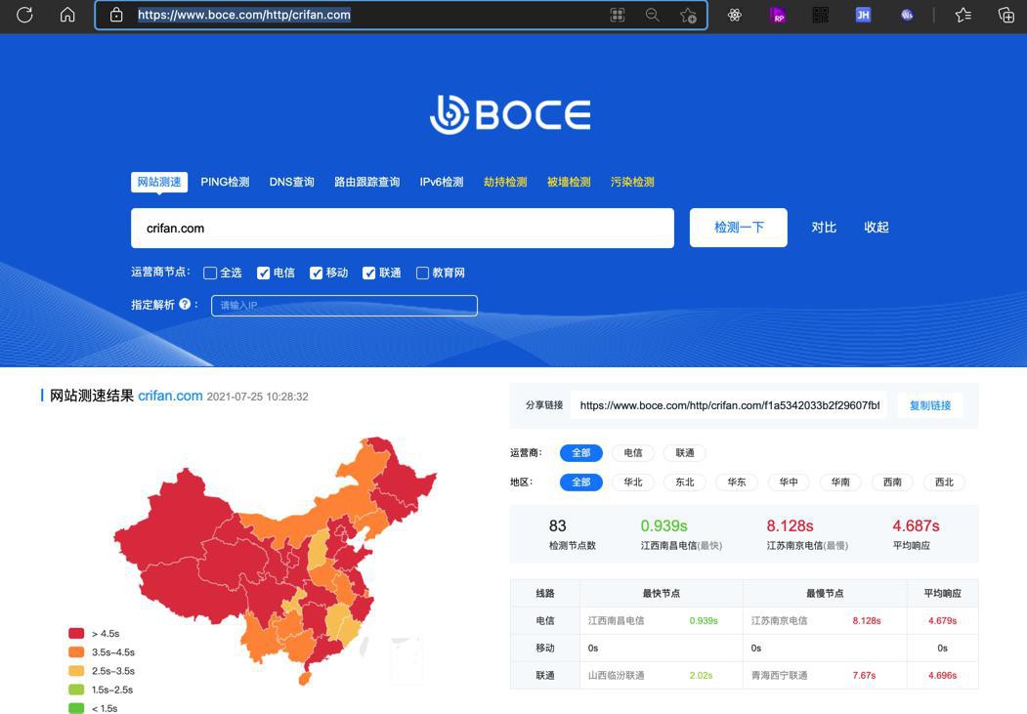Image resolution: width=1027 pixels, height=714 pixels.
Task: Select 全部 in 运营商 filter
Action: point(581,453)
